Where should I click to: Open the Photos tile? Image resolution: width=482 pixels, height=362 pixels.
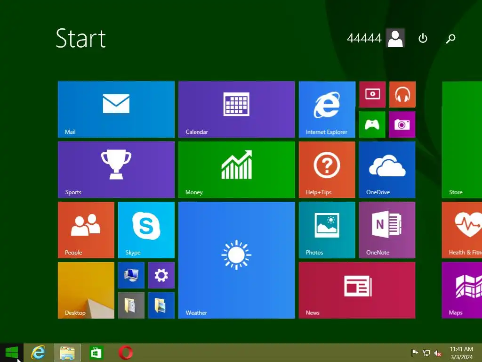[327, 230]
